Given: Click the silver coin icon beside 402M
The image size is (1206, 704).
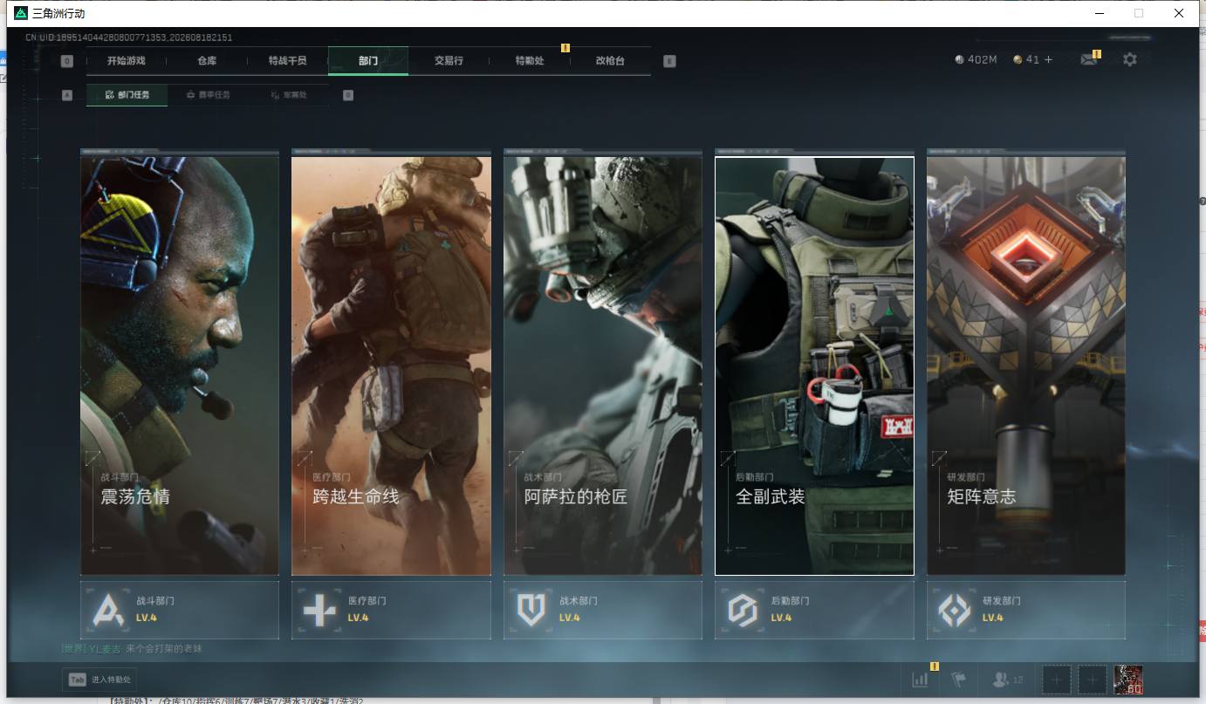Looking at the screenshot, I should click(960, 59).
